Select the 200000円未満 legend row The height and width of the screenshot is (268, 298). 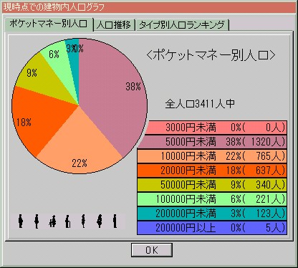coord(212,214)
